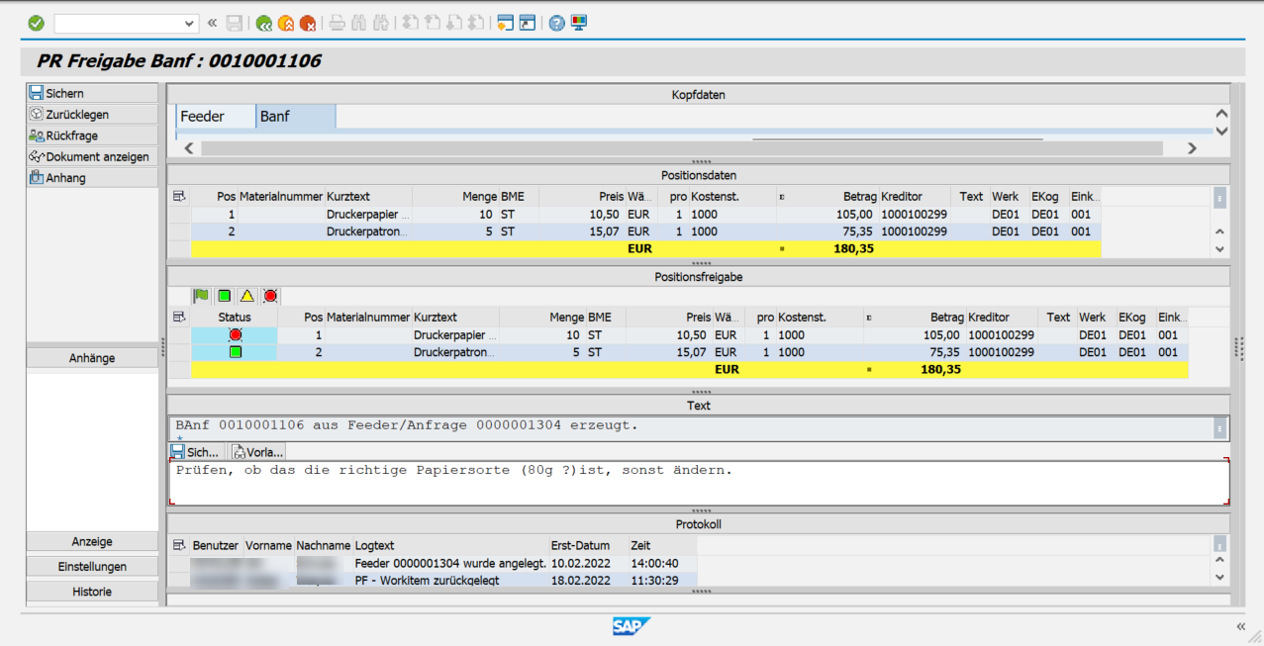Click the yellow triangle warning icon
This screenshot has width=1264, height=646.
pos(245,295)
